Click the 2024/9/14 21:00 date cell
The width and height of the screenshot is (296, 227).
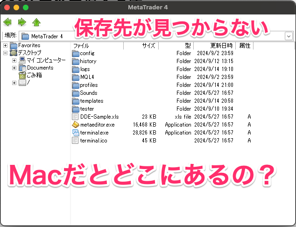tap(214, 85)
